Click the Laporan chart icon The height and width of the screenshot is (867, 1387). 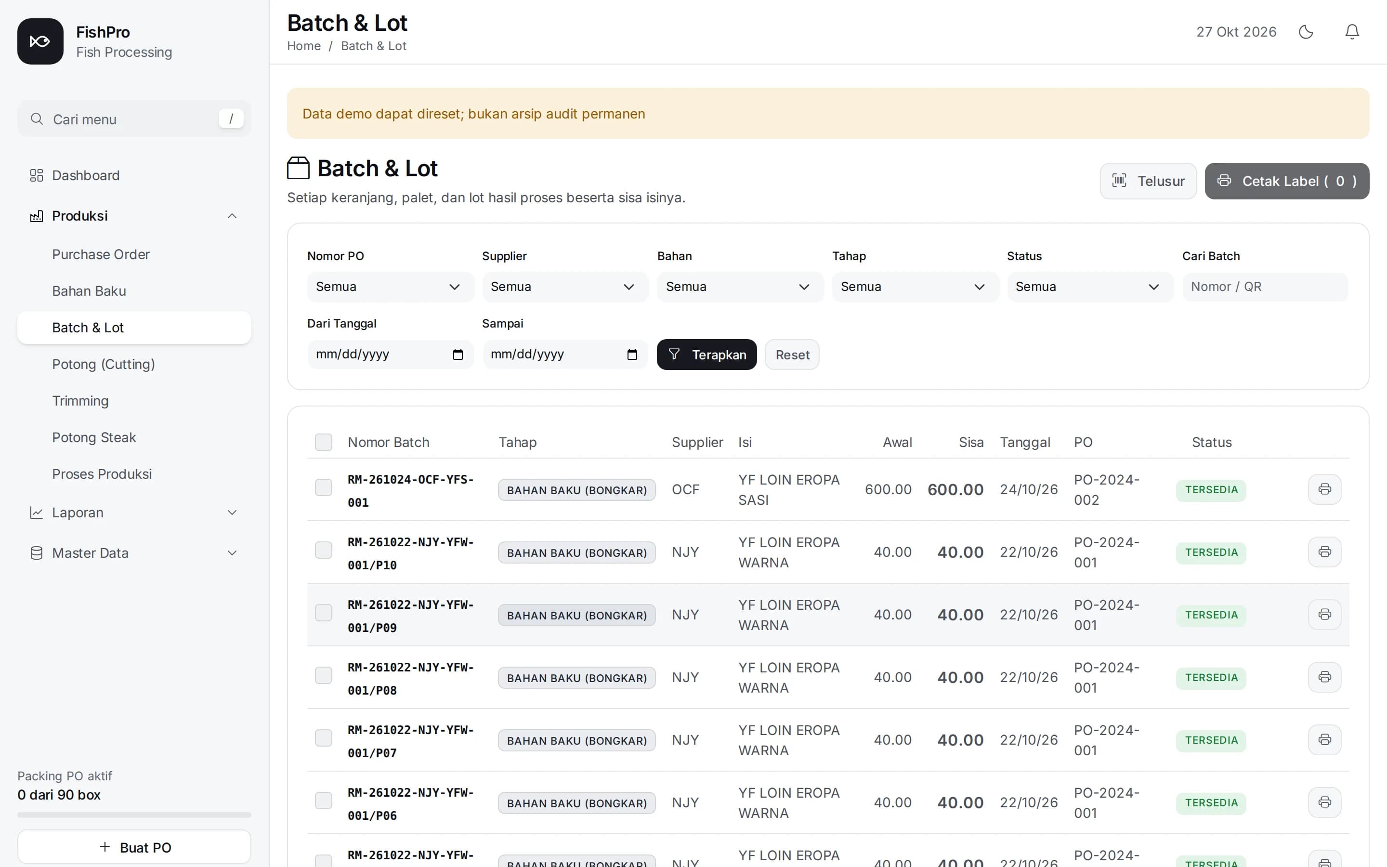(37, 512)
